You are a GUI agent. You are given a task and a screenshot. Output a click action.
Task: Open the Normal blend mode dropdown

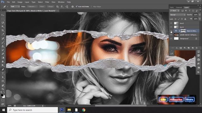point(178,15)
